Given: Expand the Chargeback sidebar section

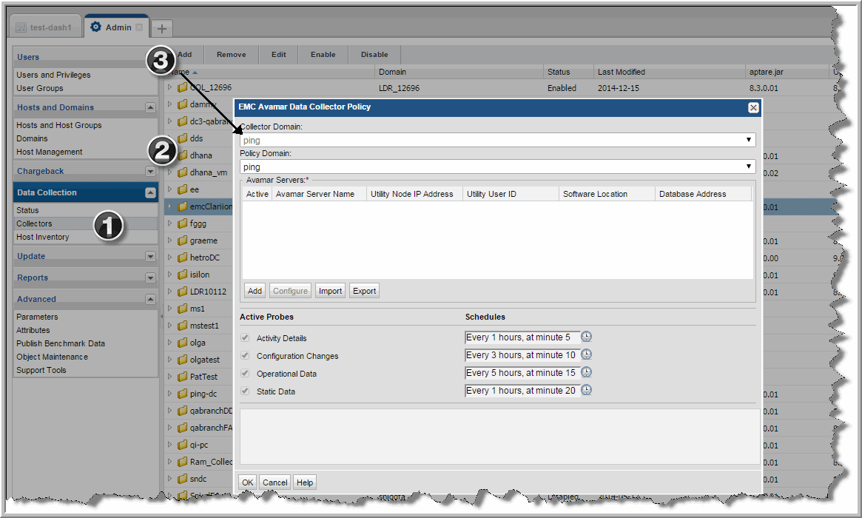Looking at the screenshot, I should (150, 171).
